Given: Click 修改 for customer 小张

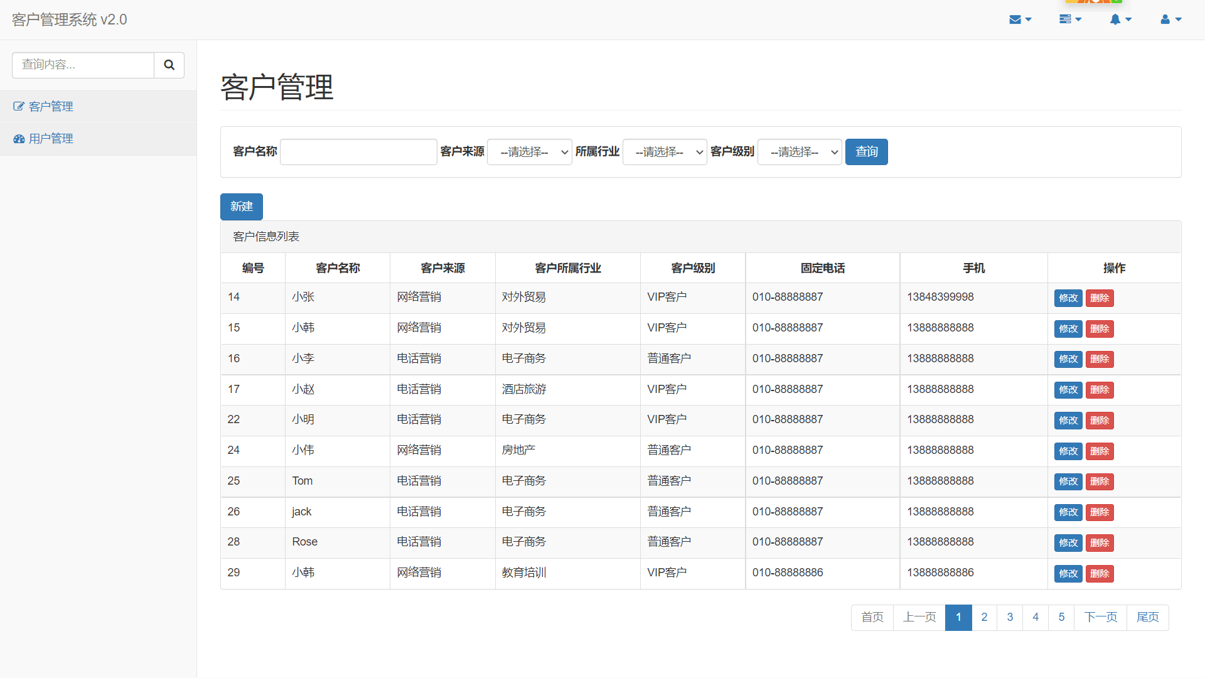Looking at the screenshot, I should (1068, 298).
